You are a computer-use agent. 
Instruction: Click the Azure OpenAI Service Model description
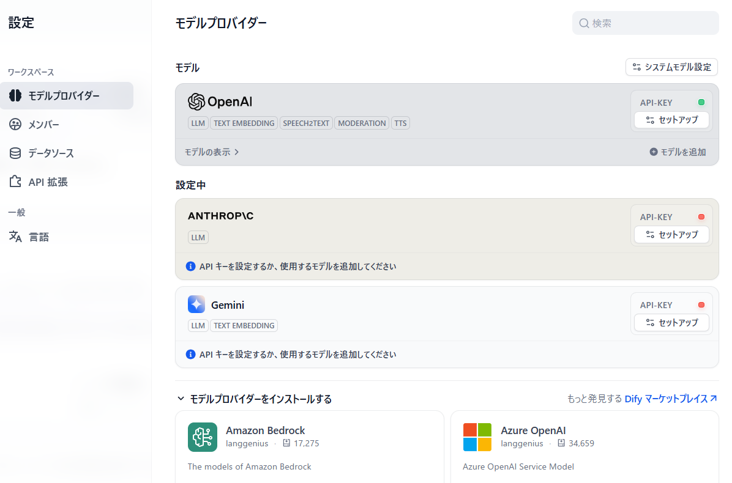pos(518,466)
